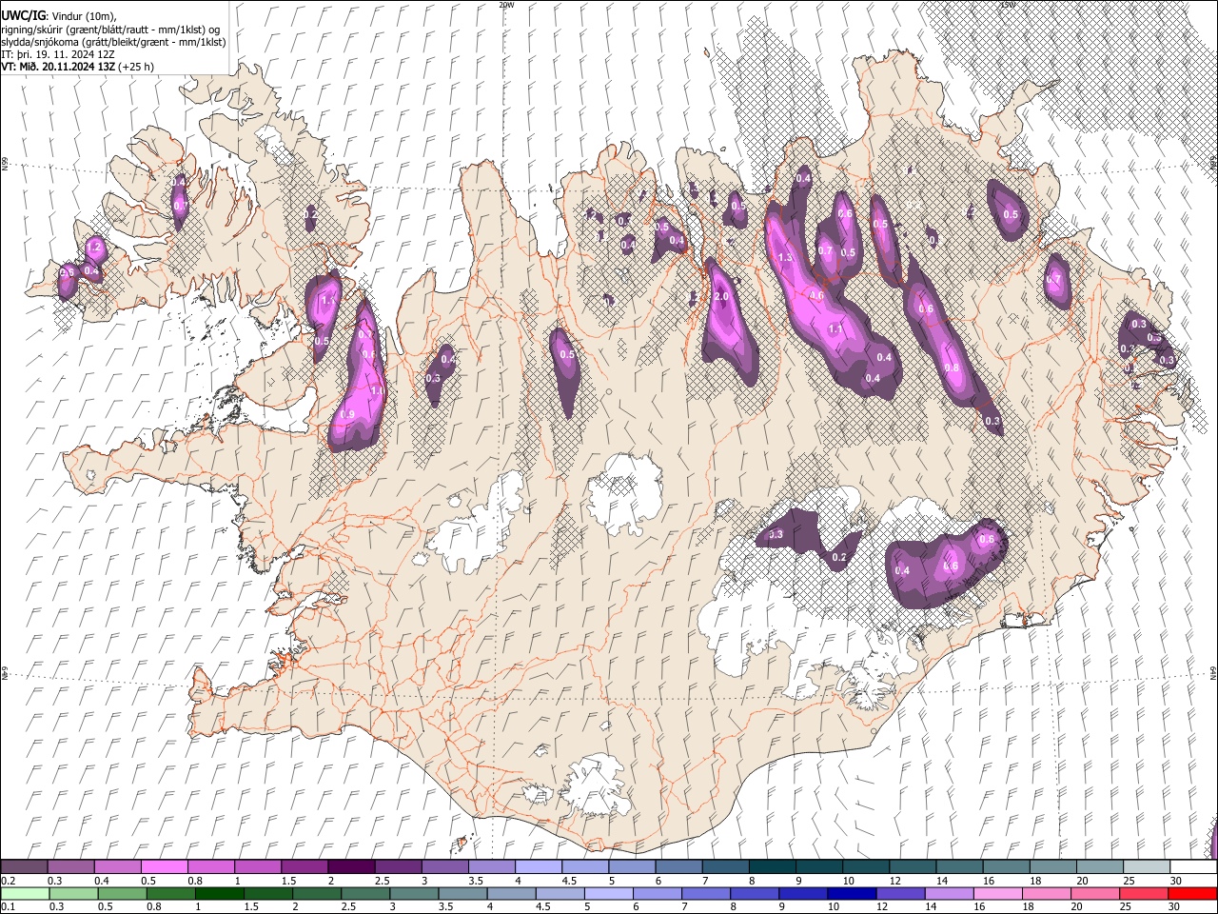Viewport: 1218px width, 914px height.
Task: Click the indigo 12 rain swatch
Action: [899, 893]
